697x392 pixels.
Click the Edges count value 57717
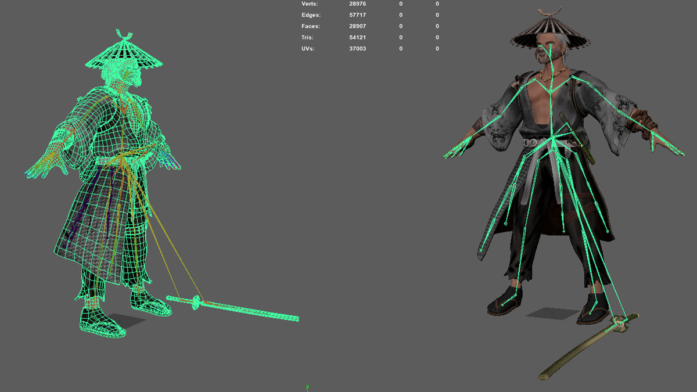[358, 15]
